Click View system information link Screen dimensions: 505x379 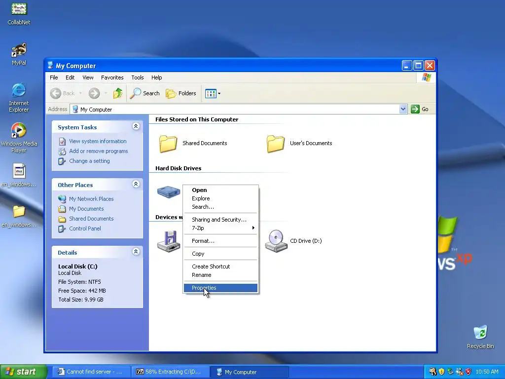point(98,141)
